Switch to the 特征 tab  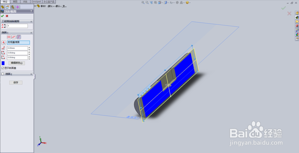coord(5,1)
